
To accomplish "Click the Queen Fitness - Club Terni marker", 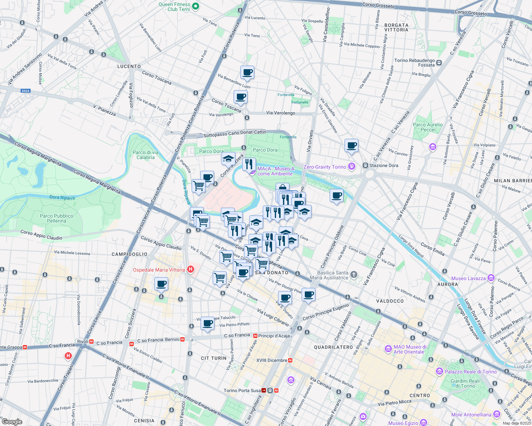I will (x=195, y=5).
